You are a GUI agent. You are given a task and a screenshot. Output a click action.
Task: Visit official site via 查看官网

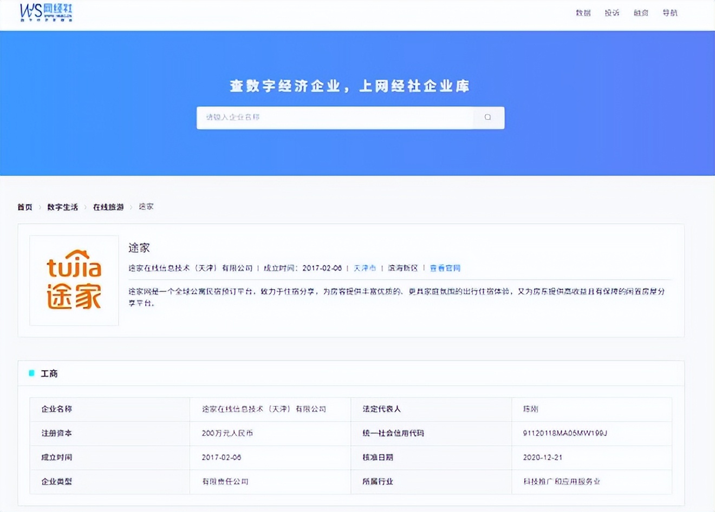click(x=445, y=268)
